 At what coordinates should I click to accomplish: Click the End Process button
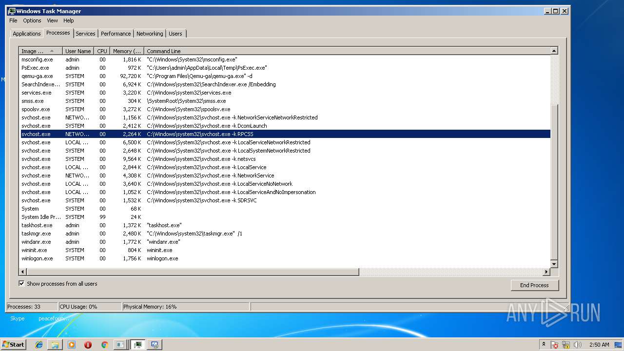(534, 285)
